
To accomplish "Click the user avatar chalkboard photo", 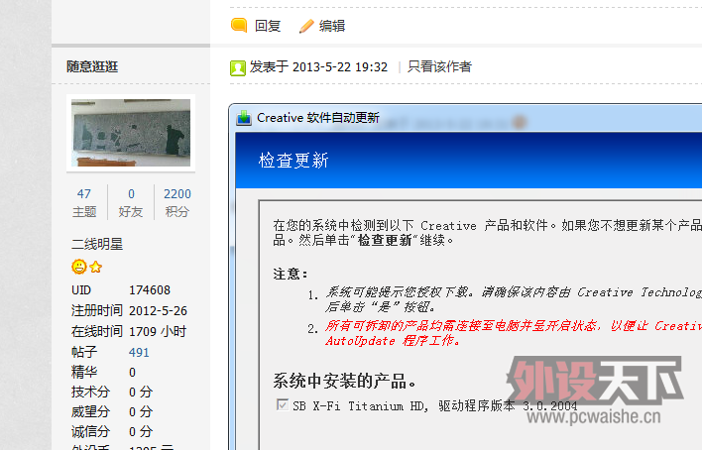I will [131, 133].
